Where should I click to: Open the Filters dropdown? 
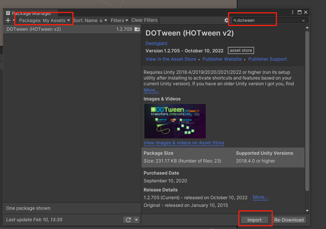coord(119,20)
